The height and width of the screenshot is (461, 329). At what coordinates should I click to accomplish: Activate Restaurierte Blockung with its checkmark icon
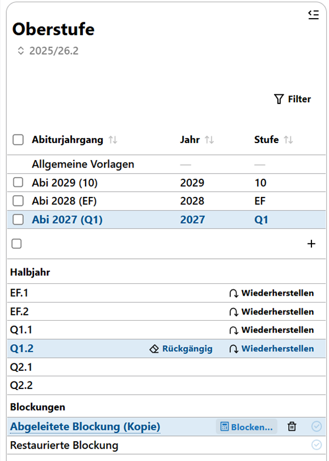(318, 445)
